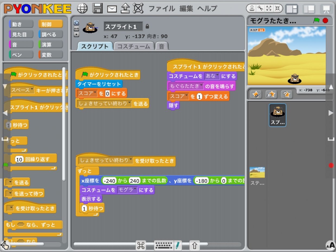Screen dimensions: 336x252
Task: Switch to presentation mode icon
Action: (326, 9)
